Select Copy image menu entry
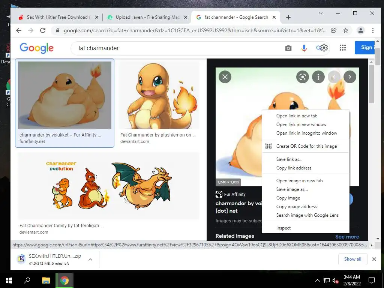This screenshot has width=384, height=288. click(305, 198)
